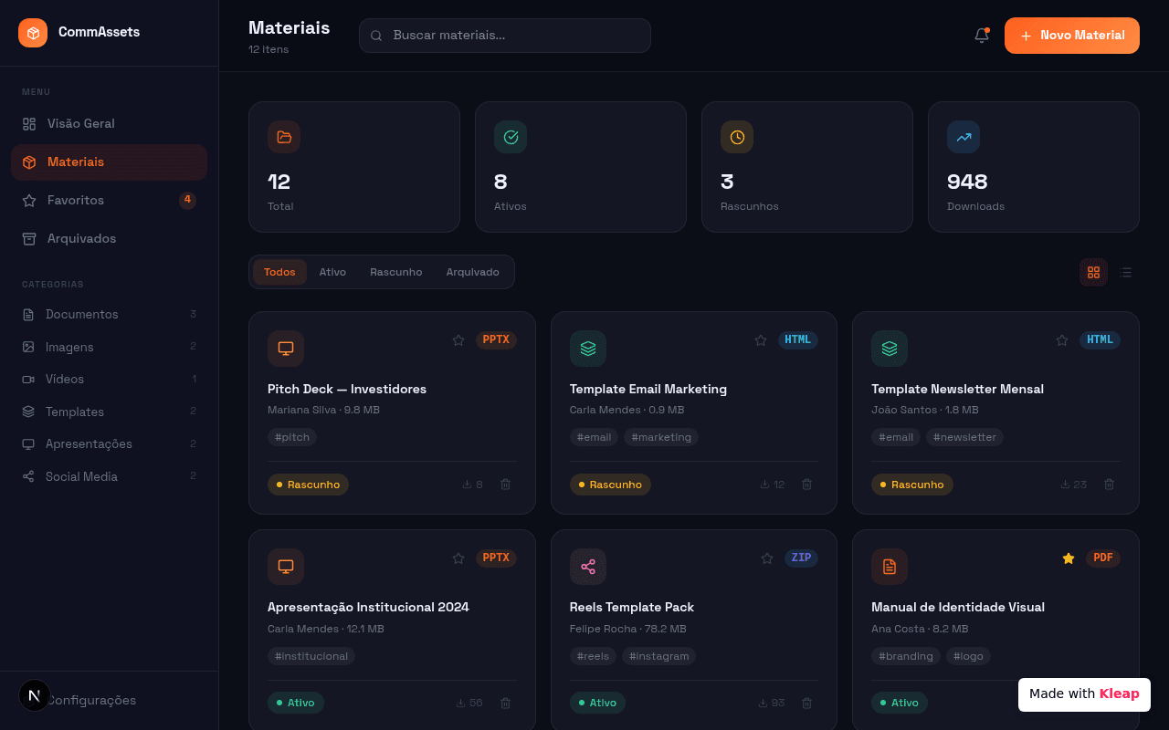The width and height of the screenshot is (1169, 730).
Task: Switch to grid view
Action: click(1093, 272)
